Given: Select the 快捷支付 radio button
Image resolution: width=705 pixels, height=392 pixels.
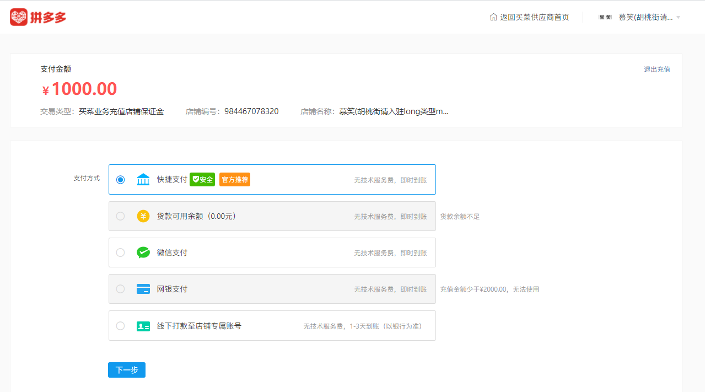Looking at the screenshot, I should point(121,180).
